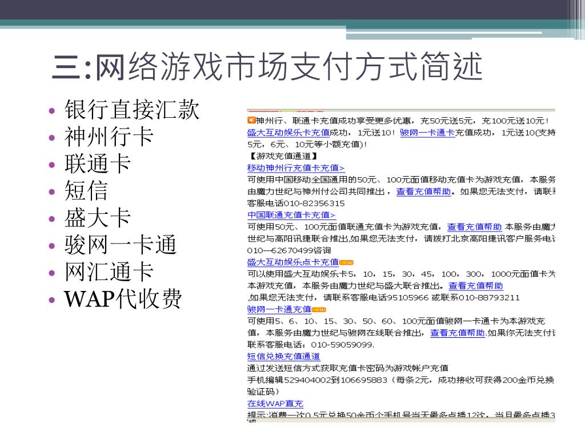Click line 充50元送5元，充100元送10元

[484, 121]
